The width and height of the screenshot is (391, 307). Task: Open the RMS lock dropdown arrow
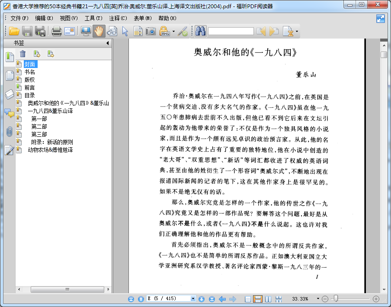pyautogui.click(x=173, y=32)
